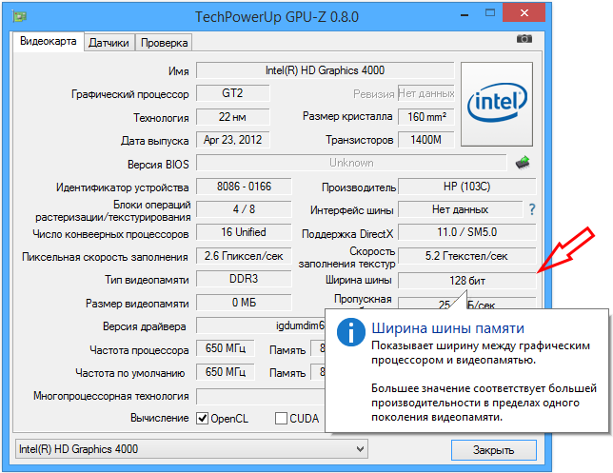Click the 0 МБ memory size field
This screenshot has width=613, height=473.
pyautogui.click(x=244, y=303)
